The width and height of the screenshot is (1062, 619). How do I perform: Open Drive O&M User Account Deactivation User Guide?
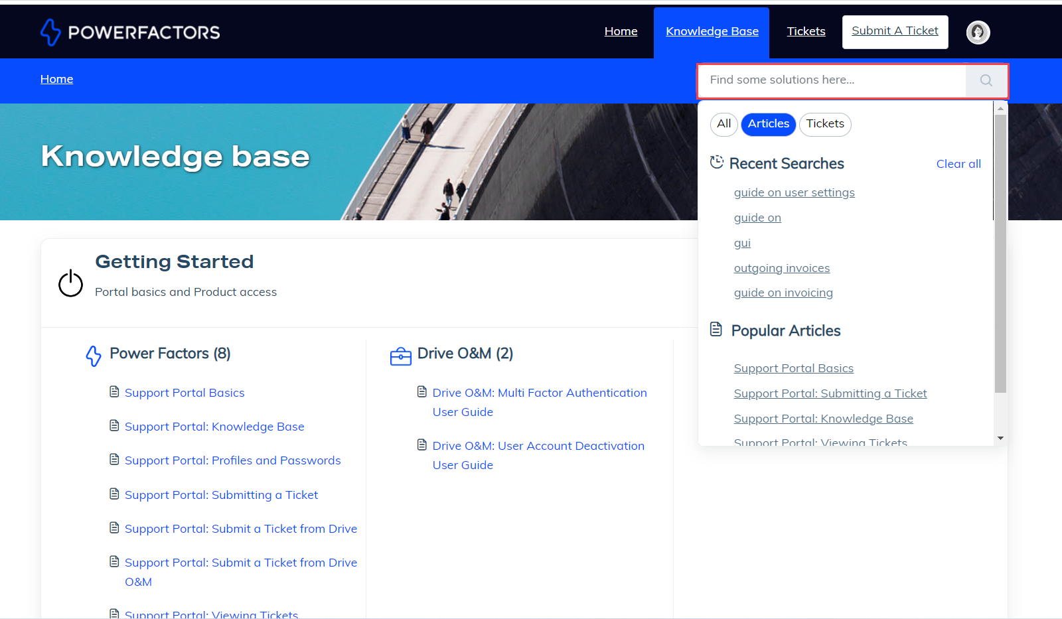tap(538, 455)
